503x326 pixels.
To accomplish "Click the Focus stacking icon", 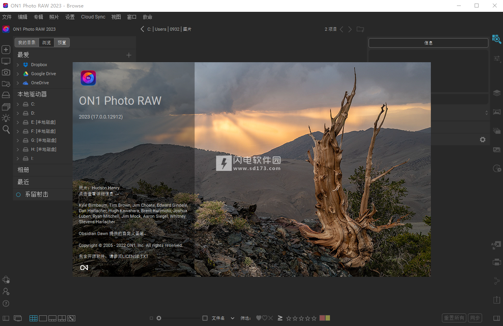I will tap(497, 150).
